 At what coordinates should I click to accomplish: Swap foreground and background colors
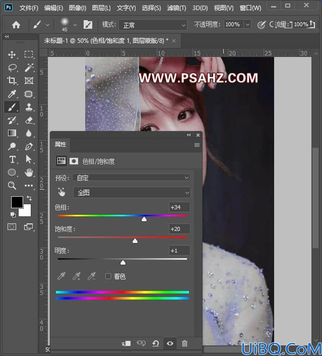click(29, 198)
